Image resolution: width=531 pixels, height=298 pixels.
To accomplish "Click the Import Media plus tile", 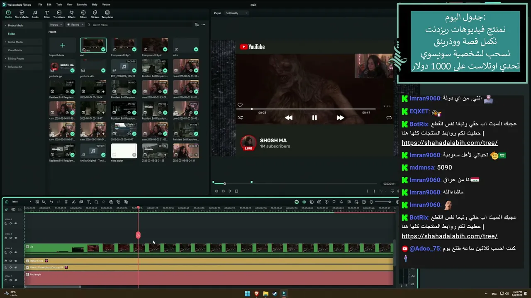I will pyautogui.click(x=62, y=45).
